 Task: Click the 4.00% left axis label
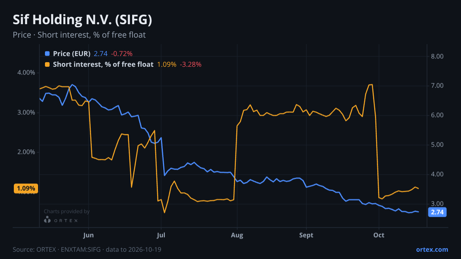[27, 73]
